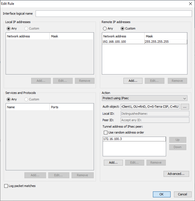Click Edit button under Local IP addresses

pyautogui.click(x=63, y=81)
